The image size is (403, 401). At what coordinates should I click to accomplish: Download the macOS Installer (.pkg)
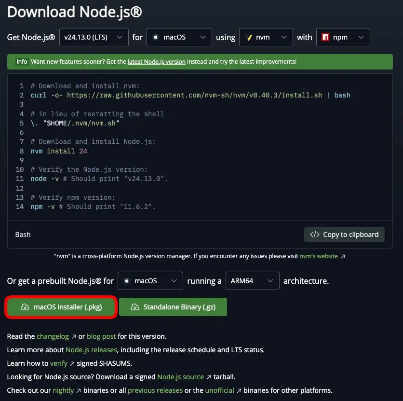pyautogui.click(x=61, y=307)
